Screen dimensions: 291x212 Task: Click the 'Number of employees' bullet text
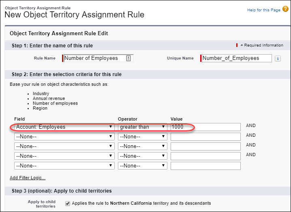[55, 103]
